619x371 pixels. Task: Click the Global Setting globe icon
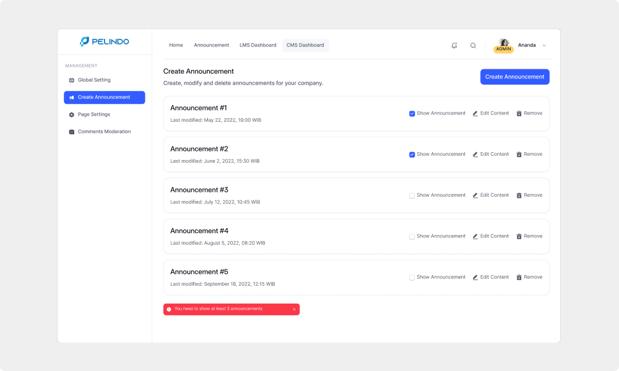click(71, 80)
